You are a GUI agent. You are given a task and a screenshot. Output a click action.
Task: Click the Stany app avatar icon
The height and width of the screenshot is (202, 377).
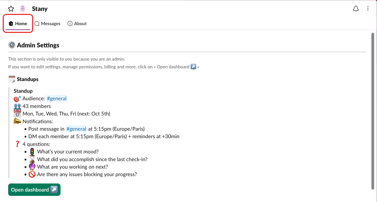pyautogui.click(x=23, y=9)
